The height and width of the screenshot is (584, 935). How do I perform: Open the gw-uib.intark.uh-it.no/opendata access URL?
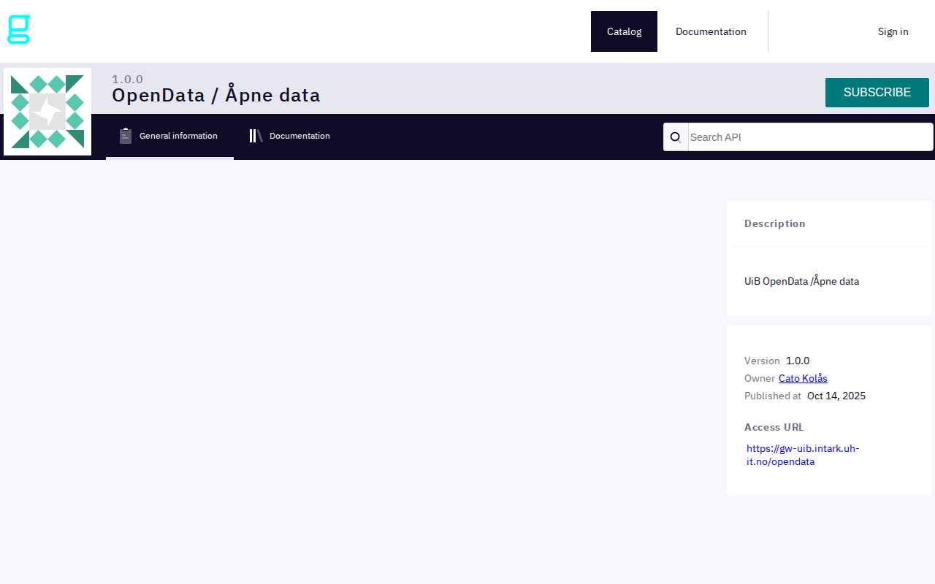[x=802, y=455]
